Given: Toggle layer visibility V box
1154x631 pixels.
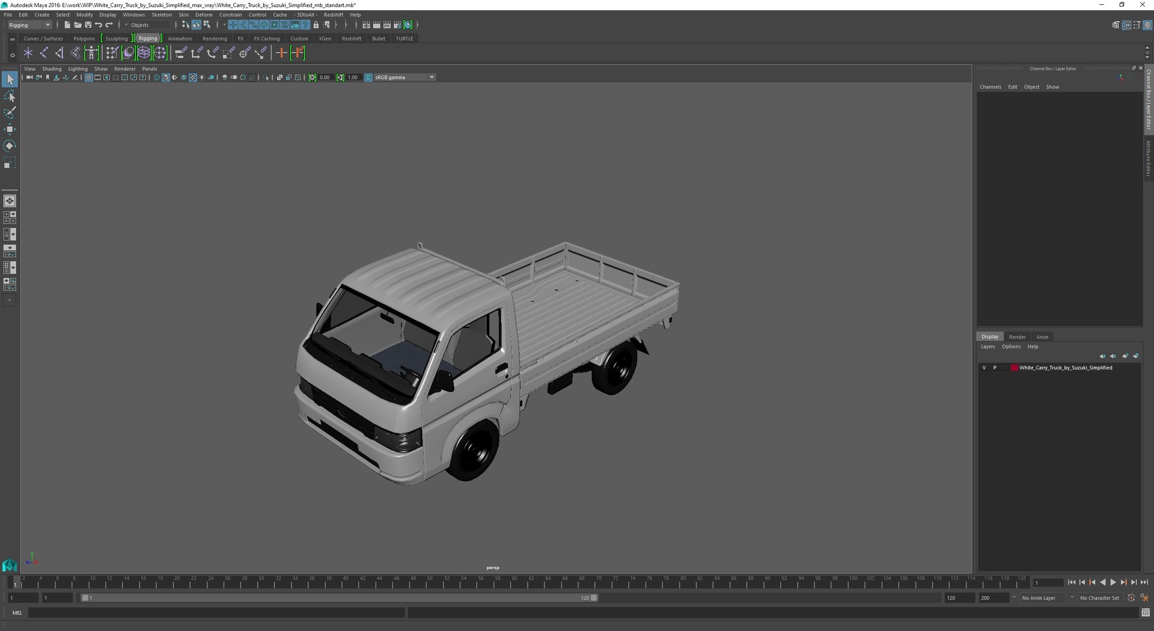Looking at the screenshot, I should tap(984, 368).
